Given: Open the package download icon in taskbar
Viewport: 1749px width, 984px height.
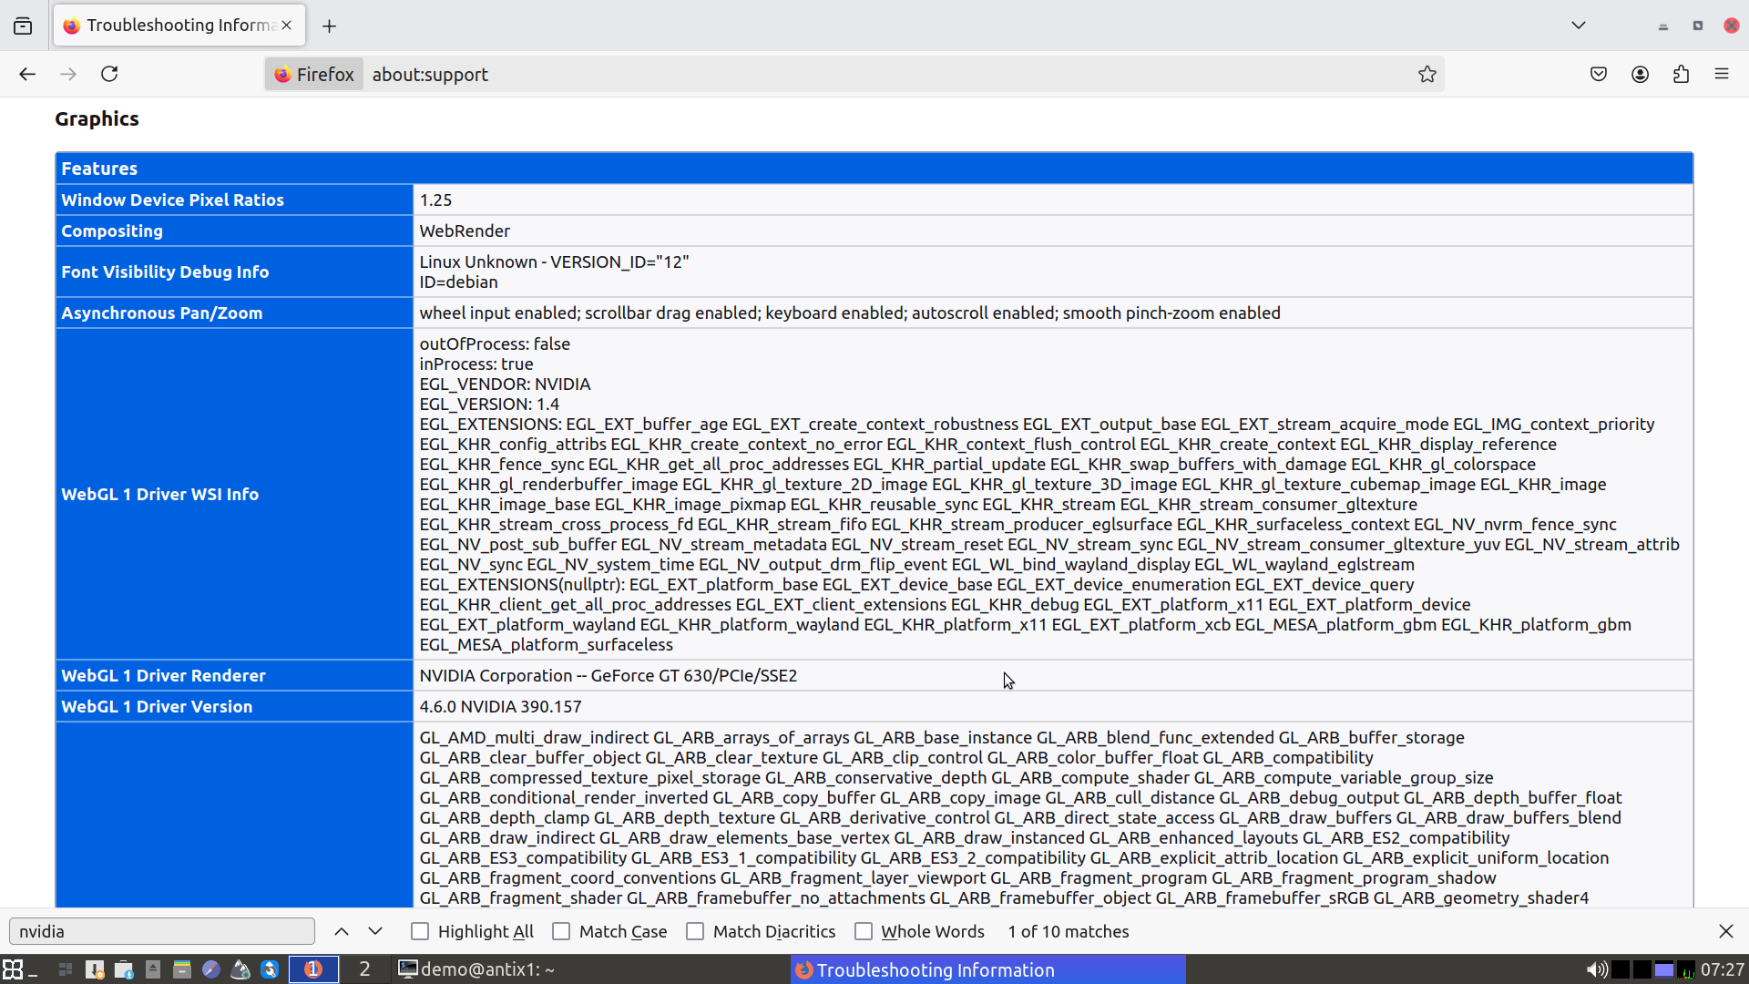Looking at the screenshot, I should pos(124,969).
